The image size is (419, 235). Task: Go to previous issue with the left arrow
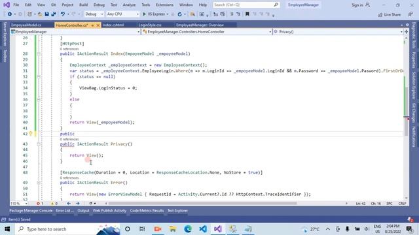click(69, 203)
